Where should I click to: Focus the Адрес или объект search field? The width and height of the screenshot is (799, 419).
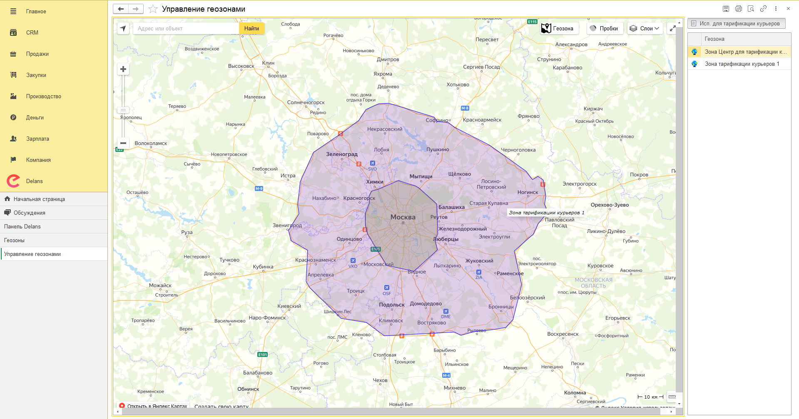[x=186, y=28]
